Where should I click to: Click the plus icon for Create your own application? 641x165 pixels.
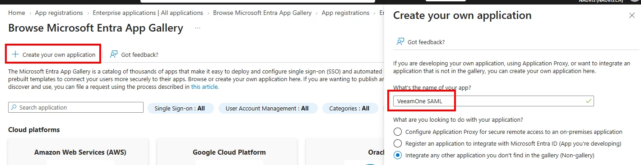tap(15, 55)
